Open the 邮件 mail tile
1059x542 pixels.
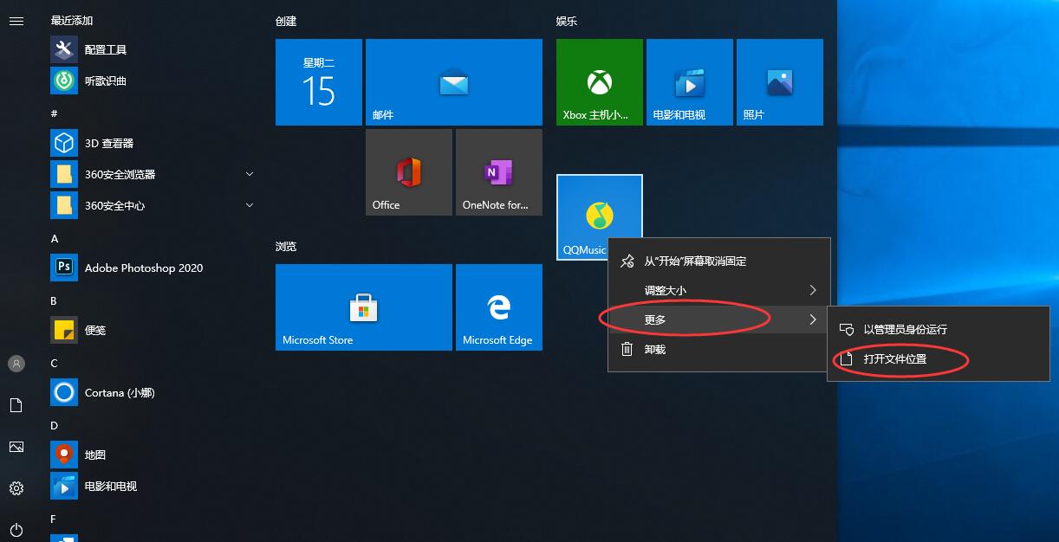(x=454, y=82)
